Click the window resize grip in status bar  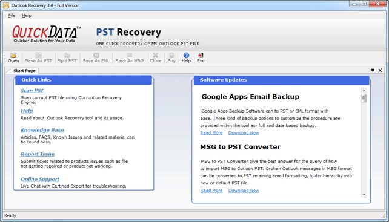[384, 216]
